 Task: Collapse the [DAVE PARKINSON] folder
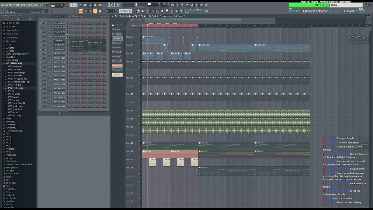(13, 64)
